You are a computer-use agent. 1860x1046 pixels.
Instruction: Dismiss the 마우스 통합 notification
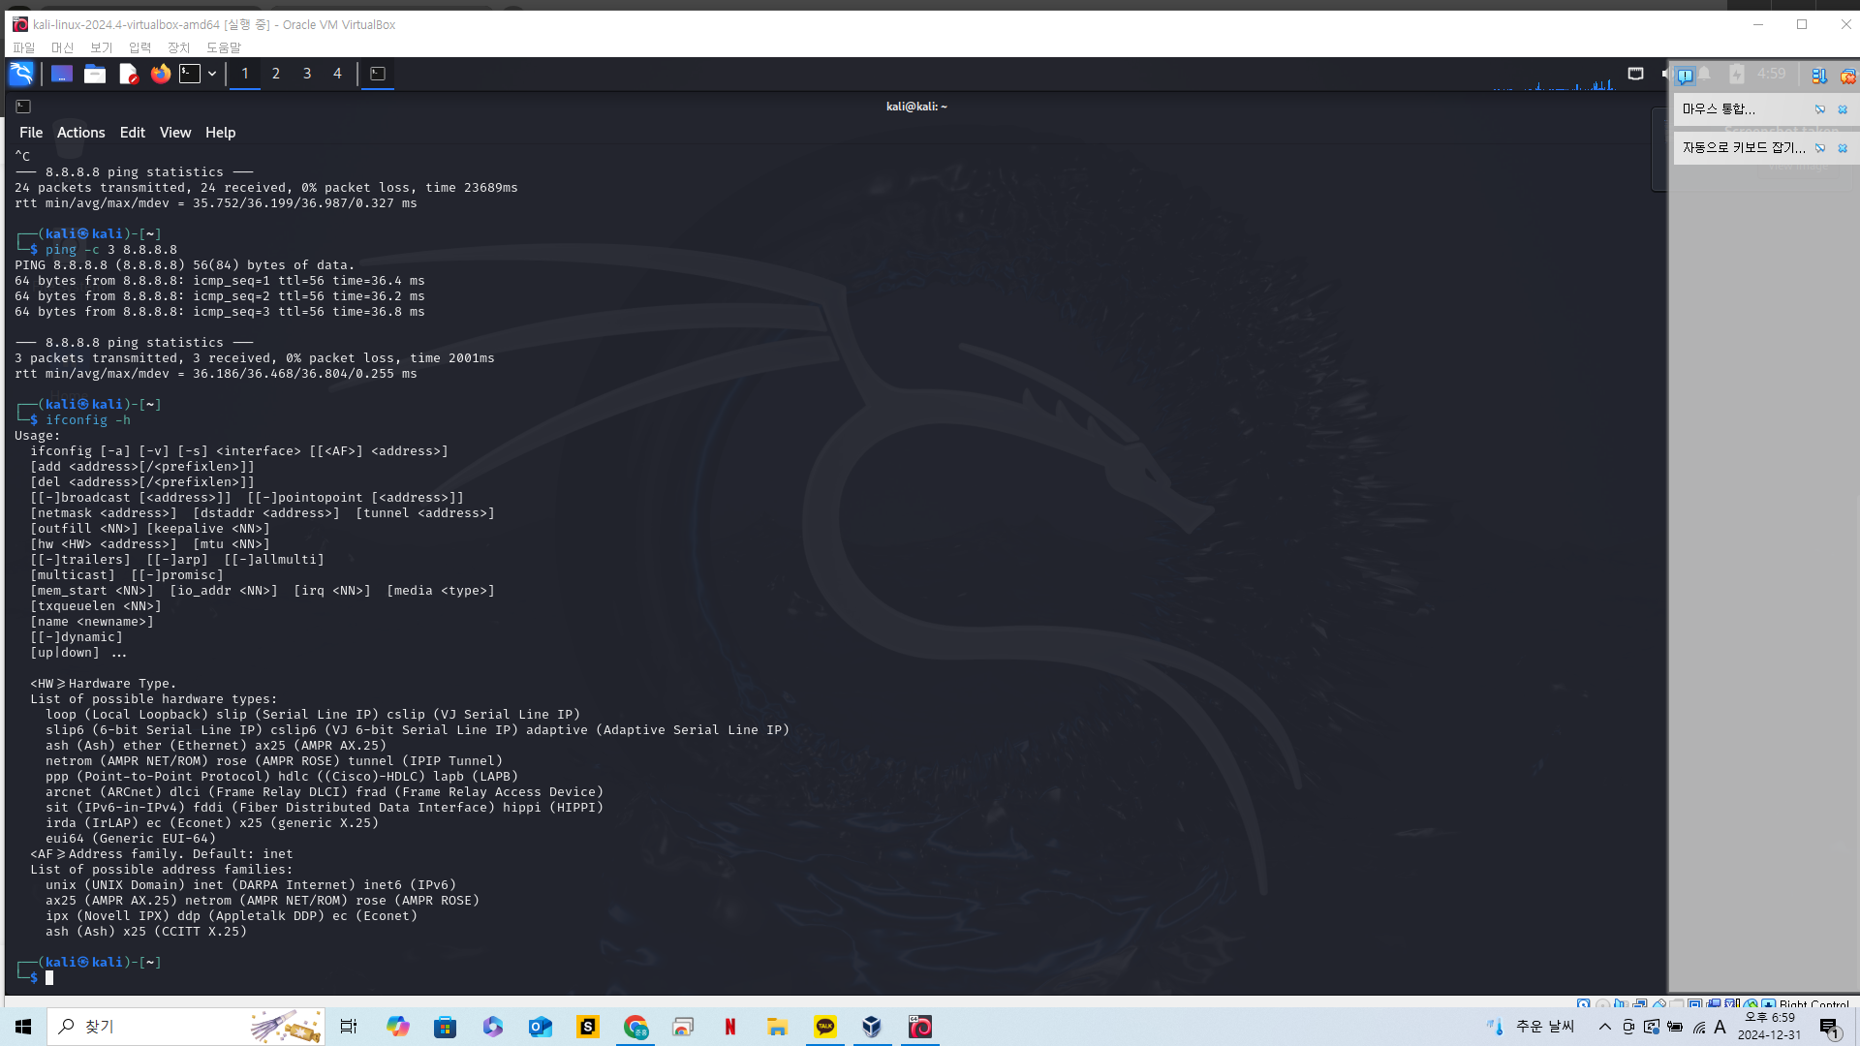click(x=1843, y=109)
